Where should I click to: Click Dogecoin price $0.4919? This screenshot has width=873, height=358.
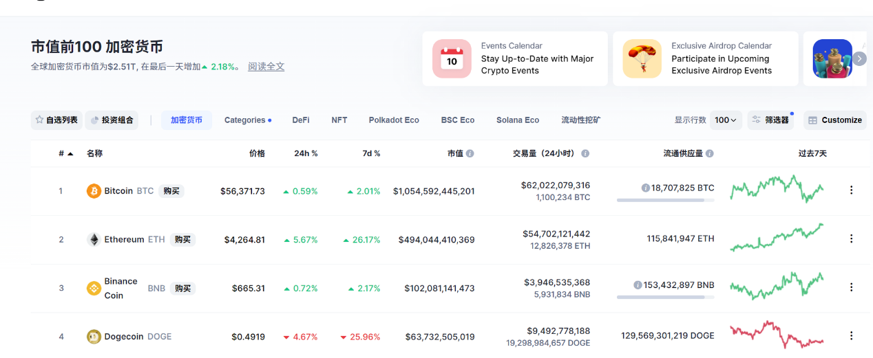[248, 337]
